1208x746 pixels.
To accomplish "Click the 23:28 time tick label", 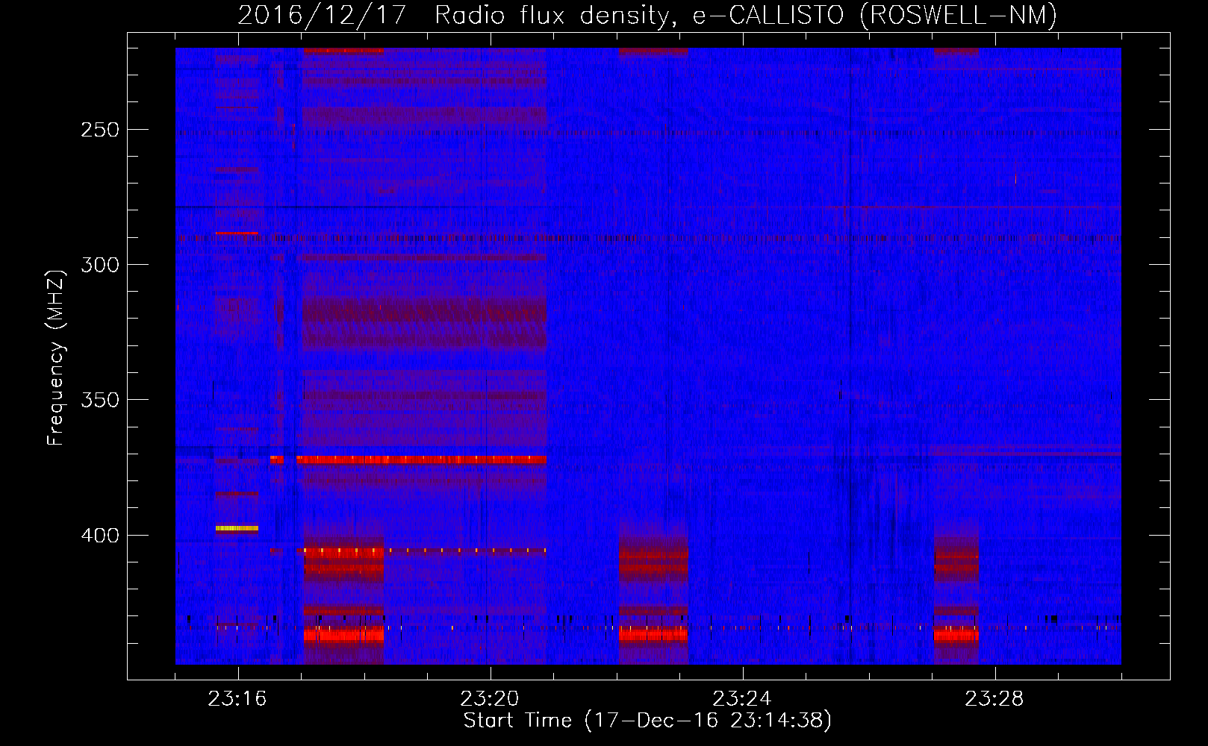I will click(994, 699).
